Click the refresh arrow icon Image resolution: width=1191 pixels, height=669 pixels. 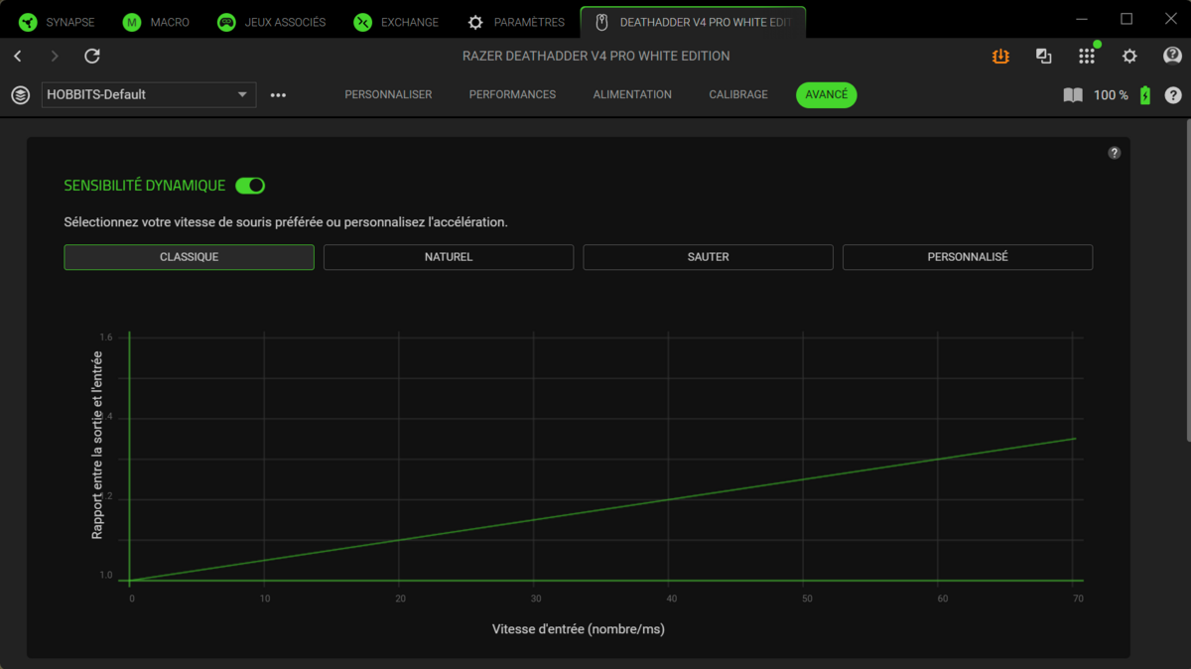pyautogui.click(x=92, y=57)
